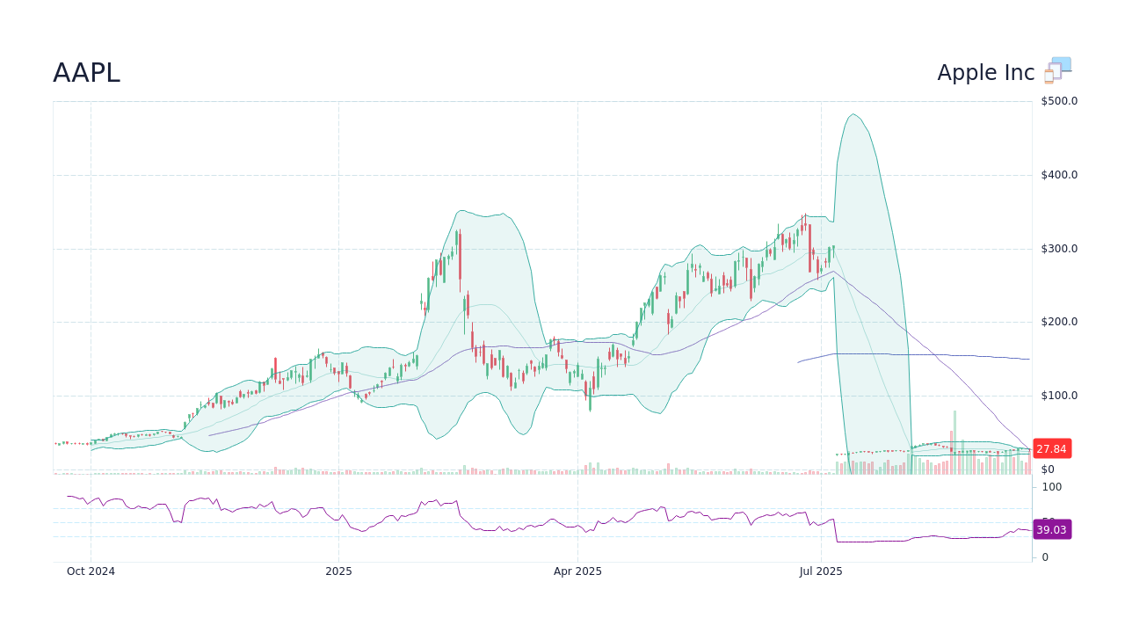Click the Jul 2025 date label

pos(821,571)
